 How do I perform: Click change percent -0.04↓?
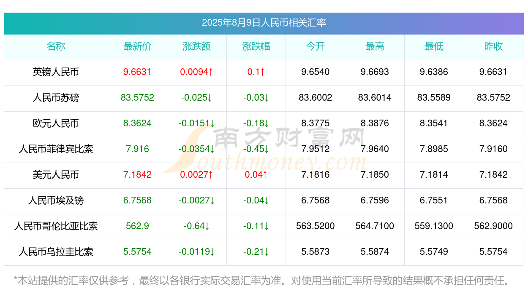[x=256, y=200]
